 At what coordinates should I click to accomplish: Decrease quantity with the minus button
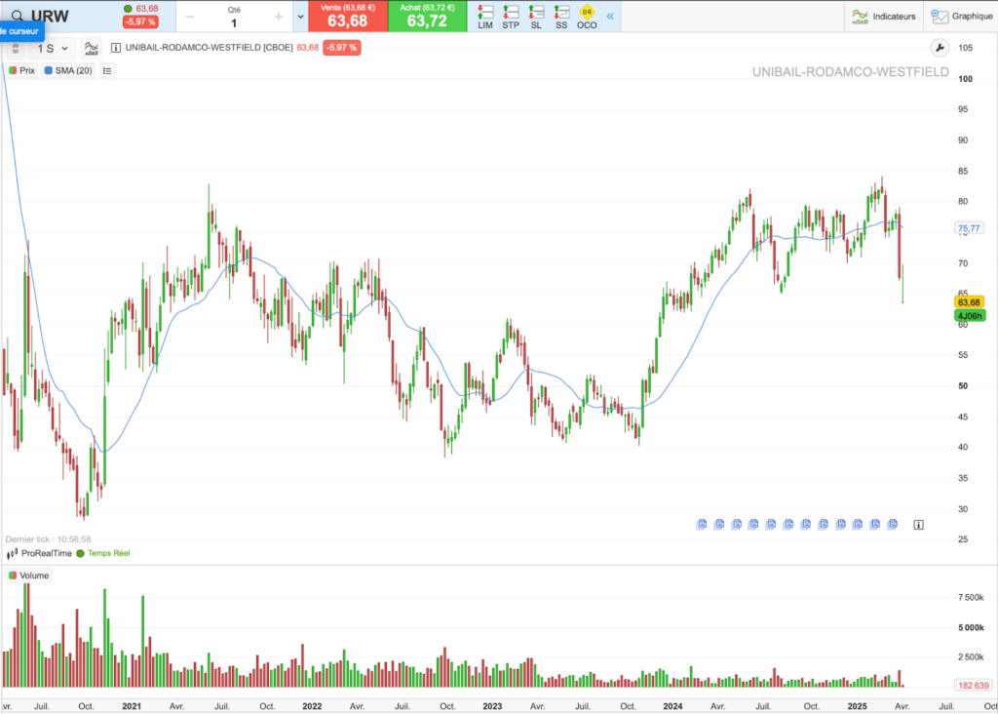point(190,18)
